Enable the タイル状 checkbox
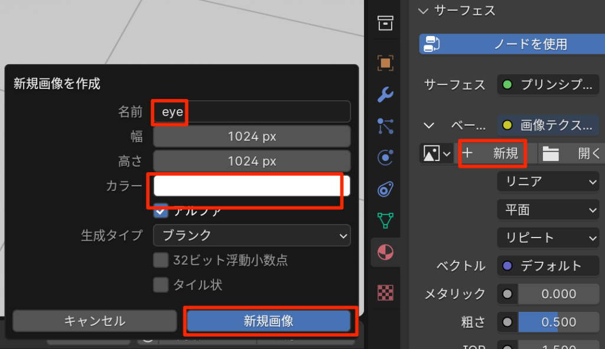The image size is (605, 349). pyautogui.click(x=161, y=285)
